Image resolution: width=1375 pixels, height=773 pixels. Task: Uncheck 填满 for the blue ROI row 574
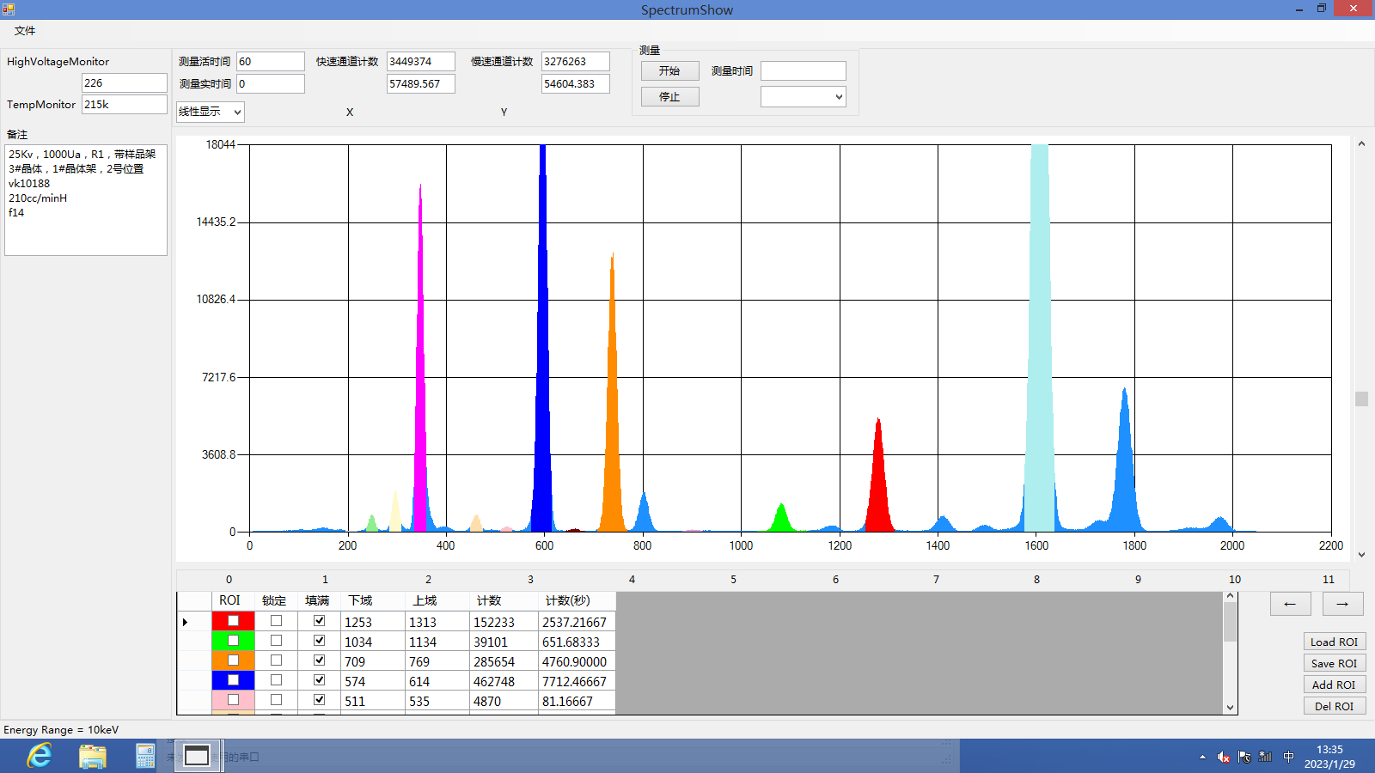pyautogui.click(x=319, y=680)
